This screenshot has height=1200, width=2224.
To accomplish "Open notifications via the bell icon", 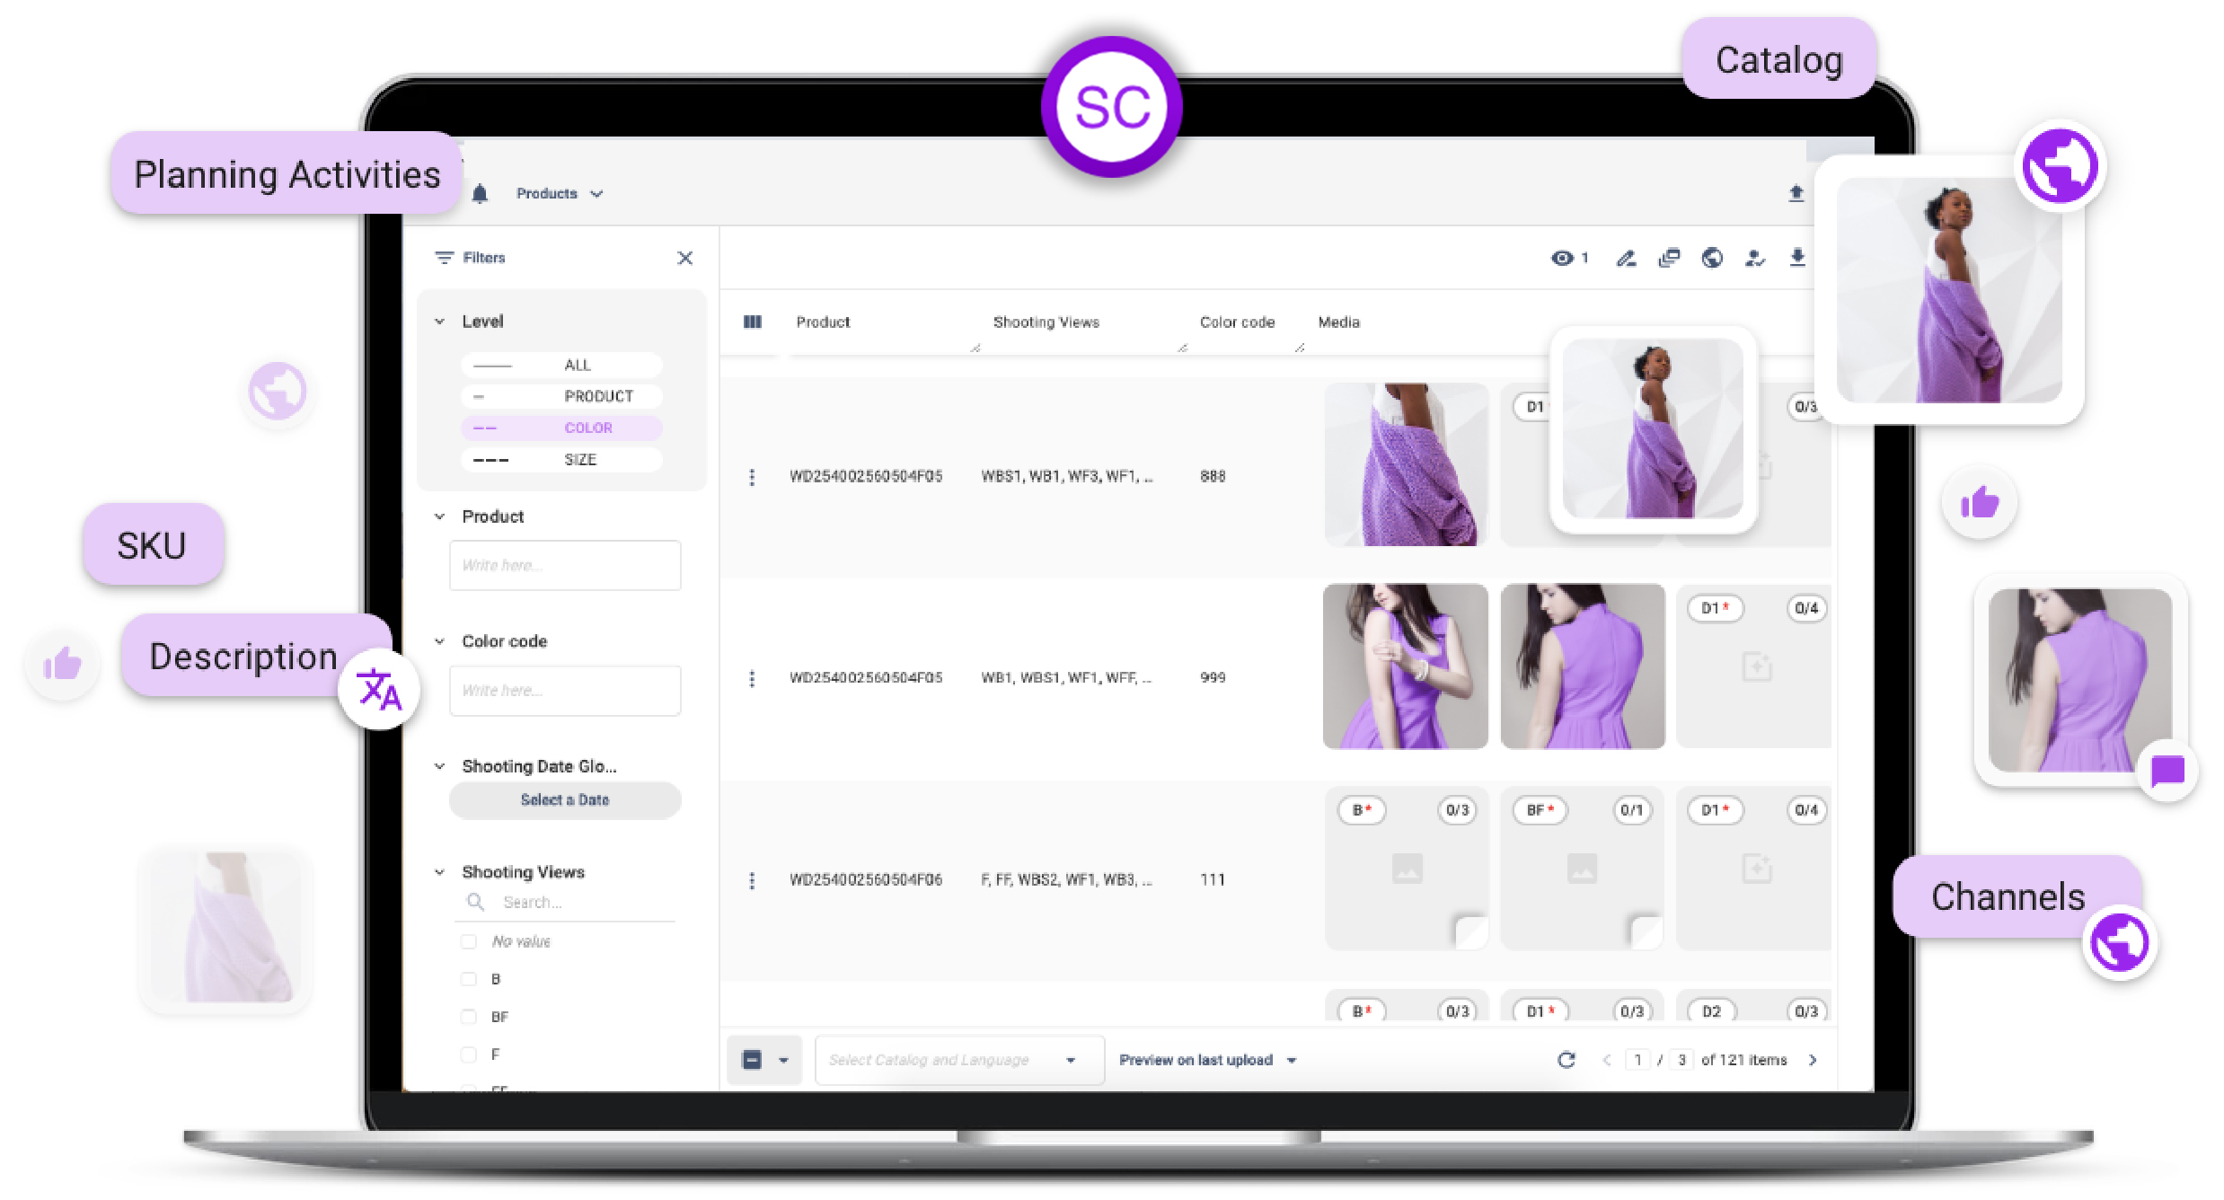I will tap(481, 193).
